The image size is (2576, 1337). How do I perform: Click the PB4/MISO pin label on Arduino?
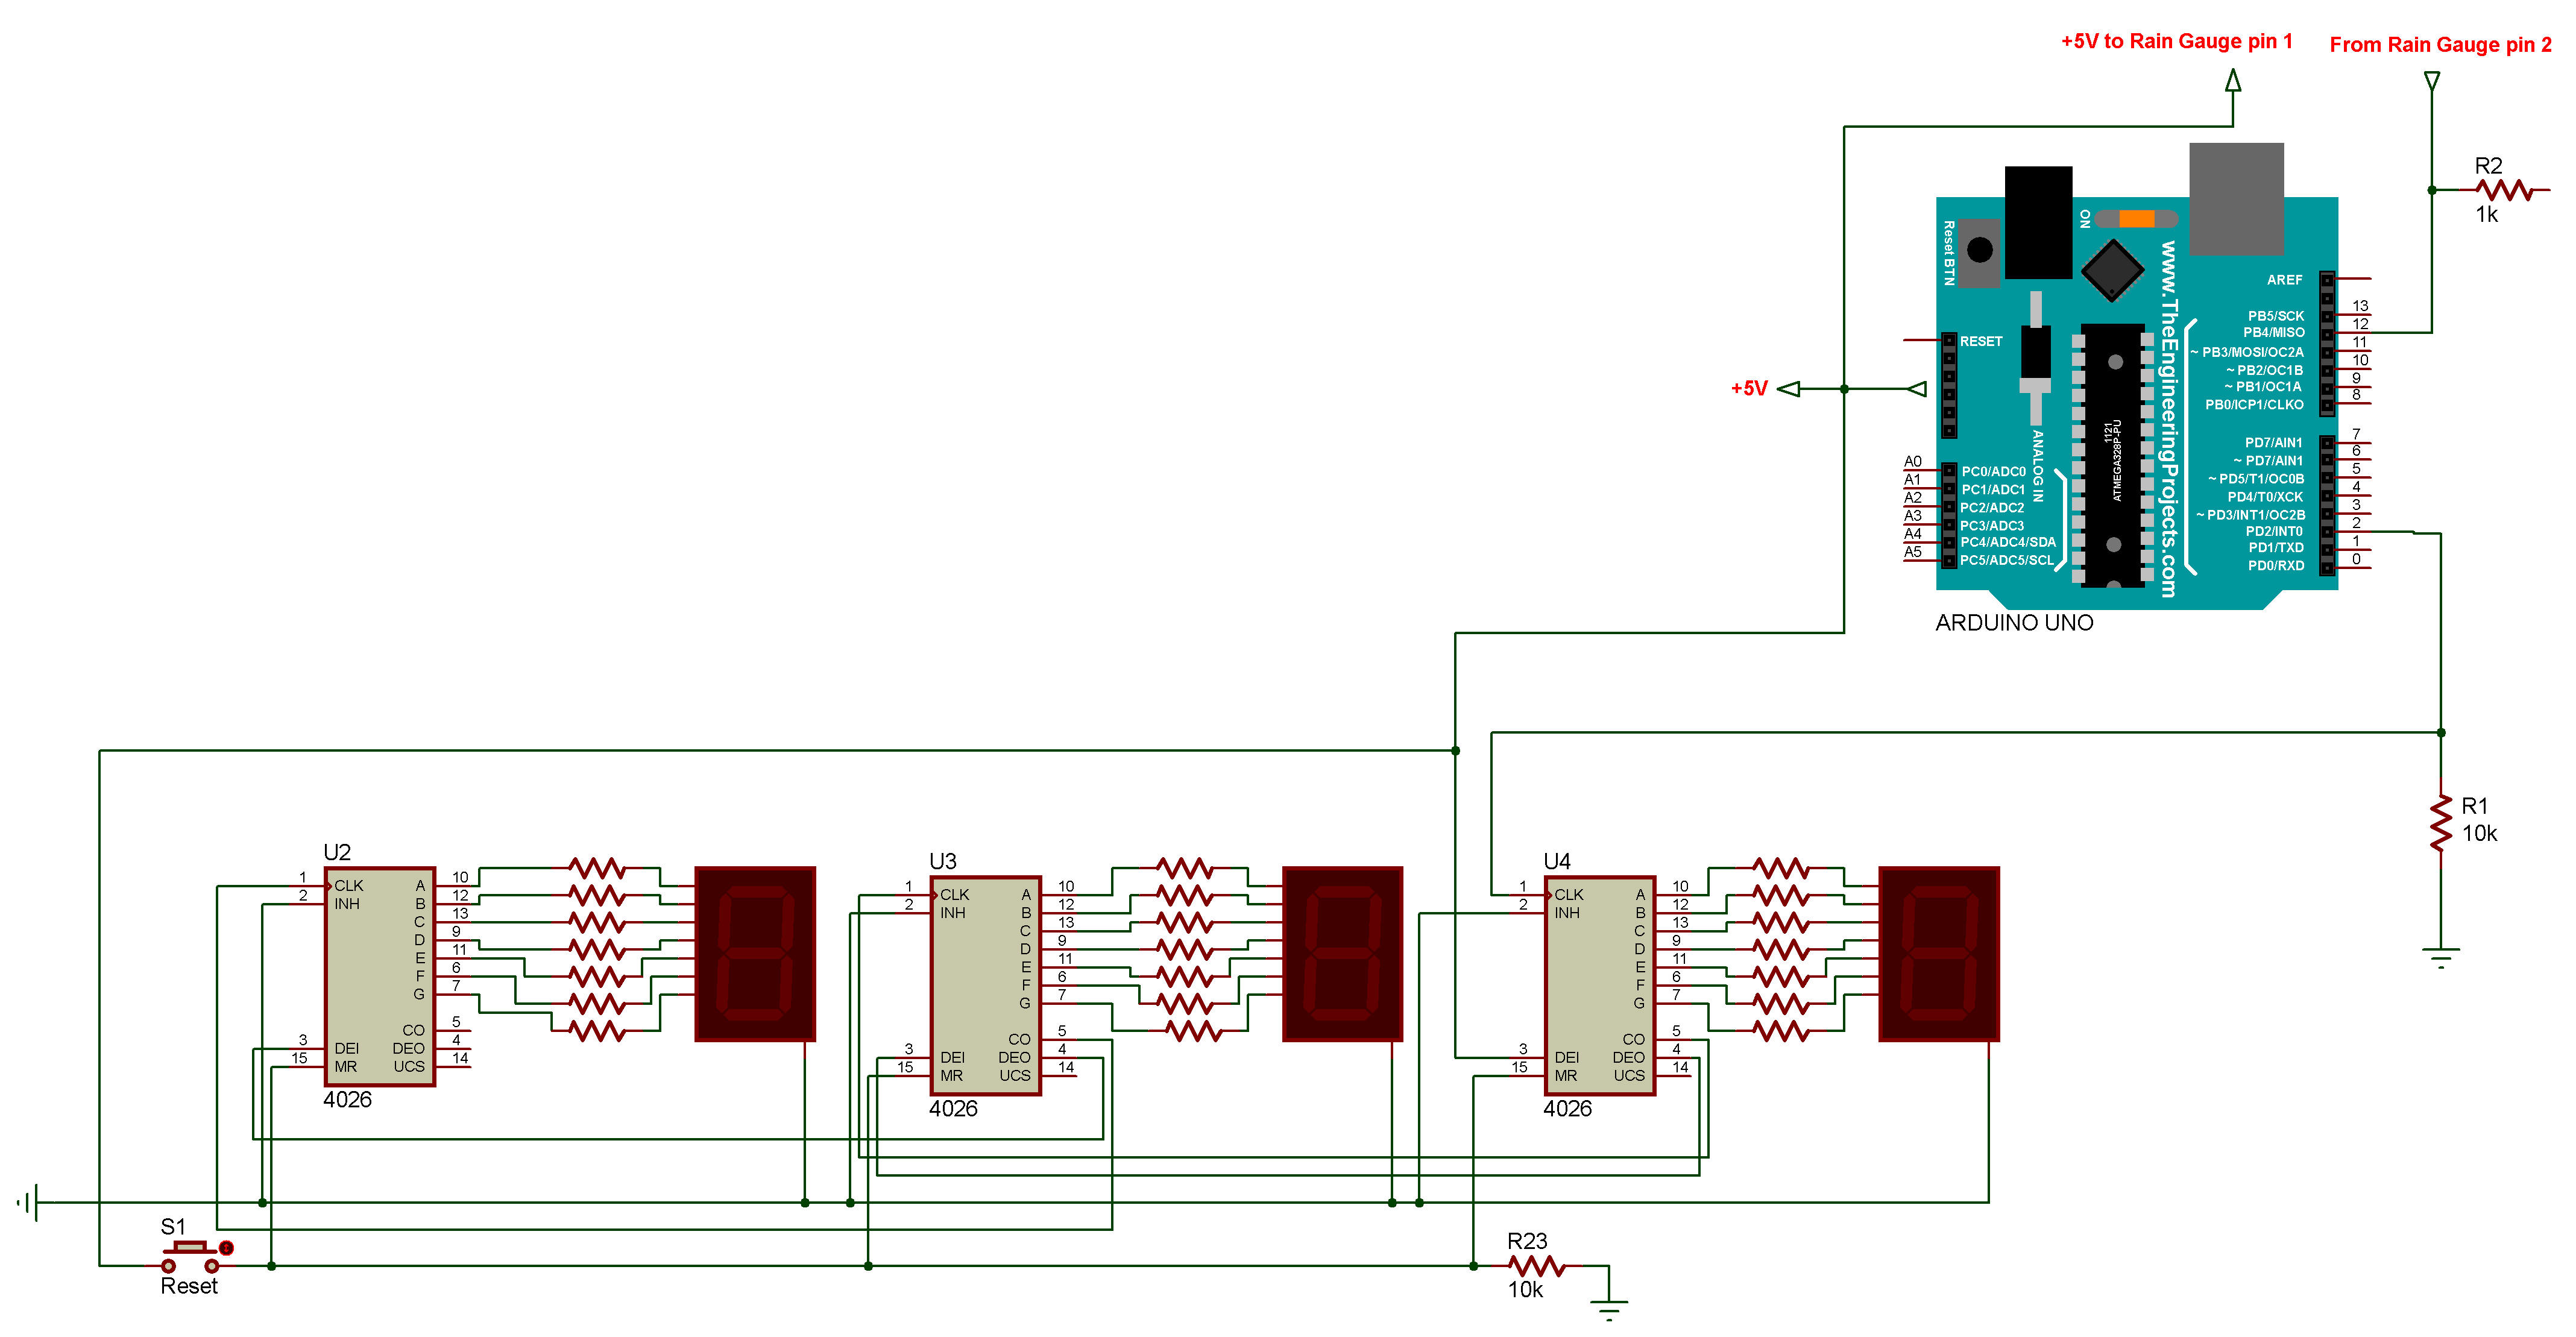[x=2273, y=333]
